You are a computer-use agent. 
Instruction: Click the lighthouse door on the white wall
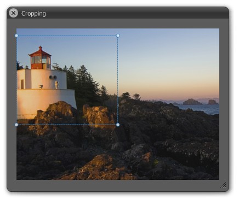click(x=22, y=84)
